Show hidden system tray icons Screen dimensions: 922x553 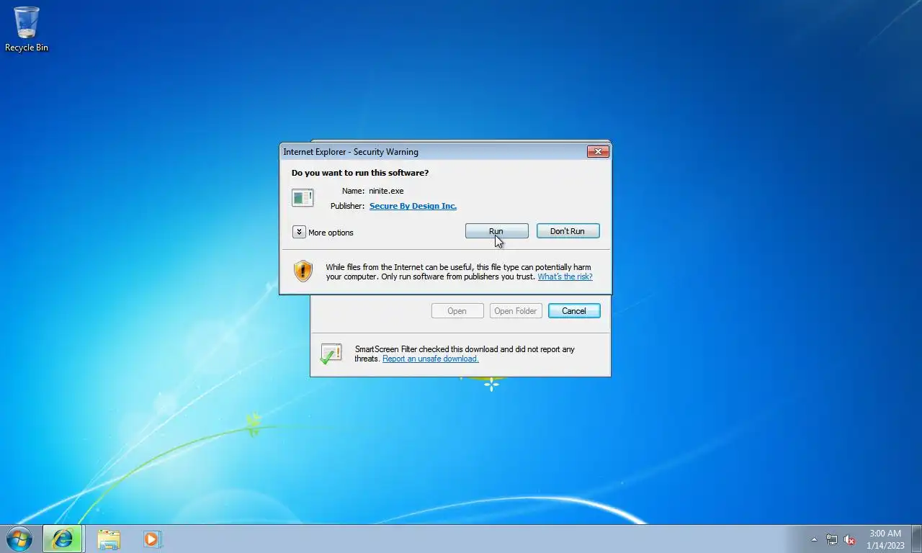[814, 539]
